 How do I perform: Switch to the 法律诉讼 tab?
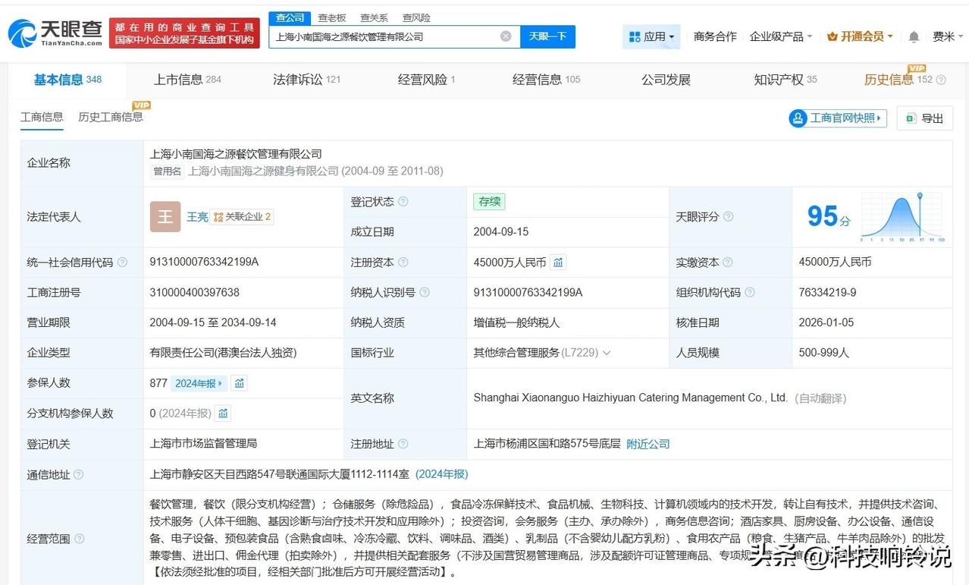306,80
